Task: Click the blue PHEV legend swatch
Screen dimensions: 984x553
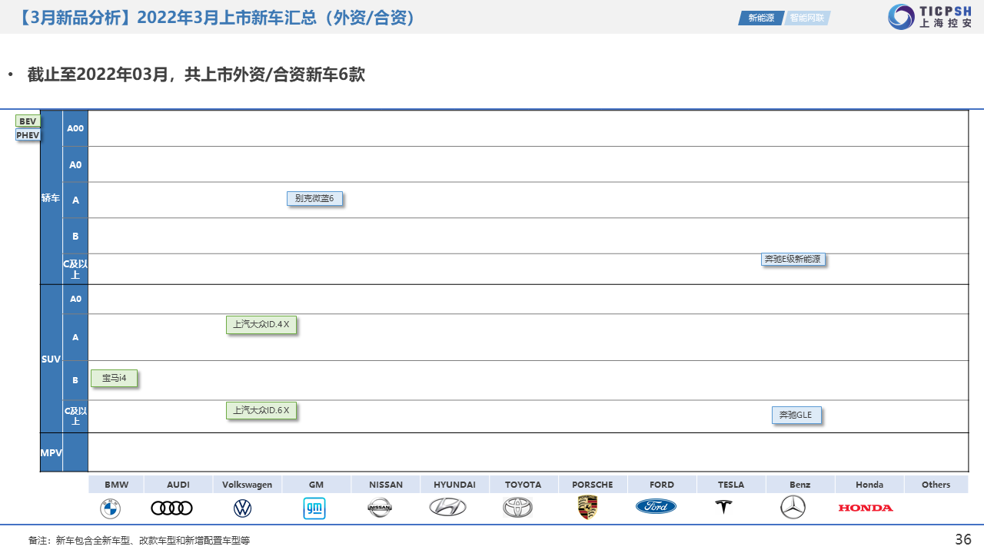Action: tap(28, 135)
